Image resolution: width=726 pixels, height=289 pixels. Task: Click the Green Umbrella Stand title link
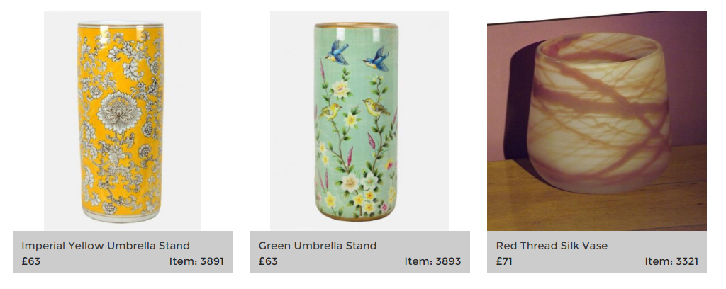point(318,246)
